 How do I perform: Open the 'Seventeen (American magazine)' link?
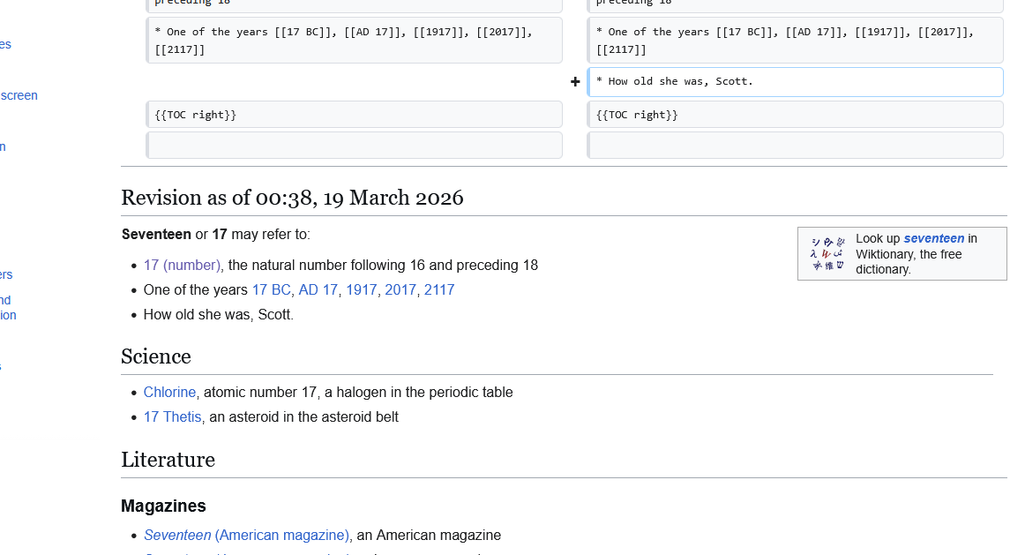point(246,536)
